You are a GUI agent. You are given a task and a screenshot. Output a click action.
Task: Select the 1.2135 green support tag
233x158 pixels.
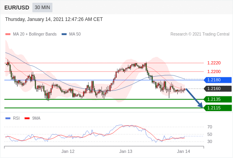[218, 99]
